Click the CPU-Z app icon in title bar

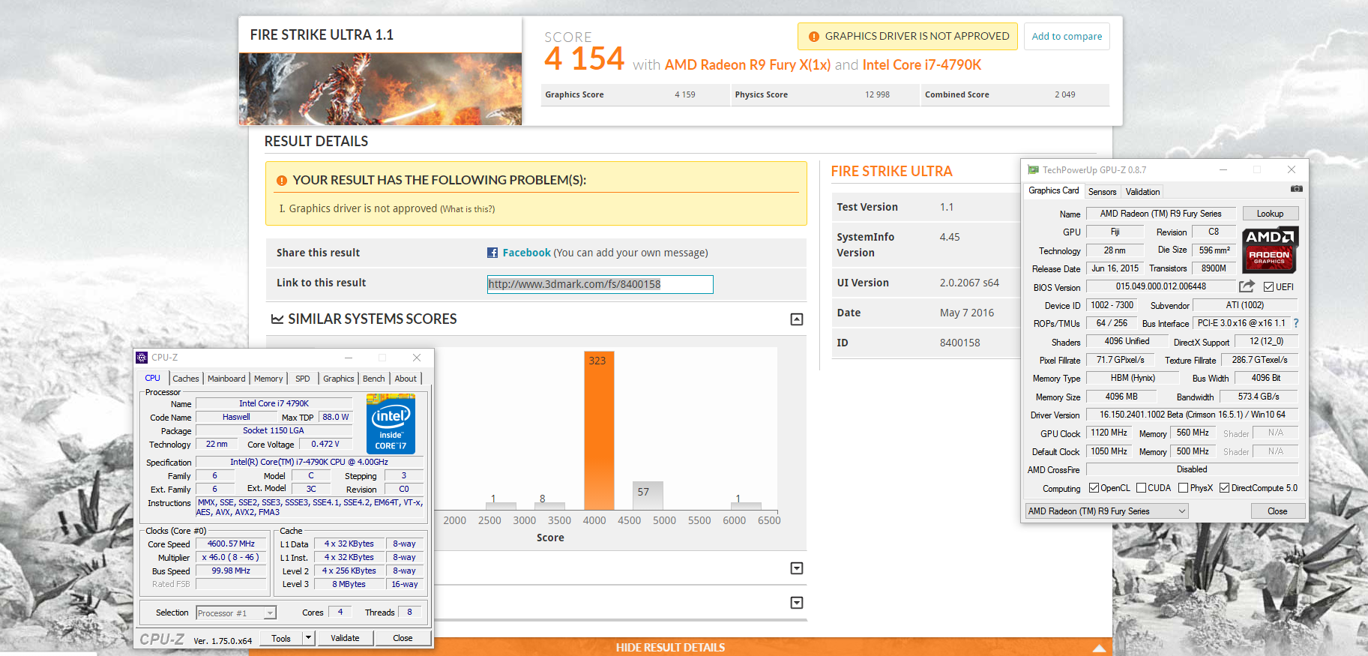[142, 358]
